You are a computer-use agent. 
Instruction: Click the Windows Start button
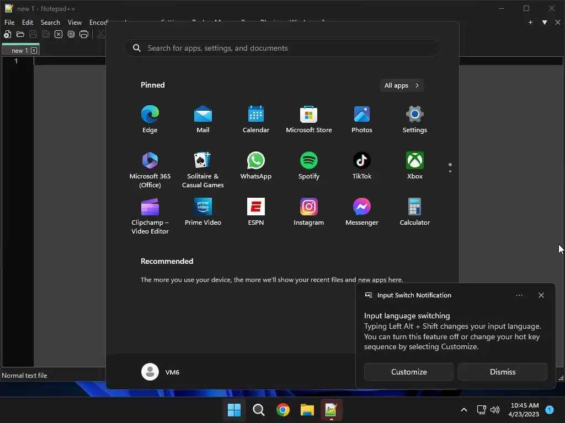point(234,410)
